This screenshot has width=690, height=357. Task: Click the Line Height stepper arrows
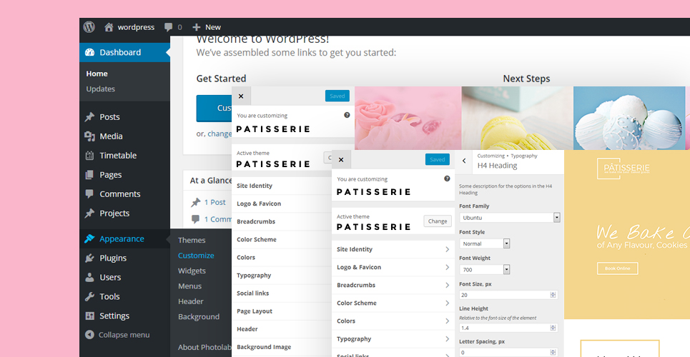click(553, 328)
